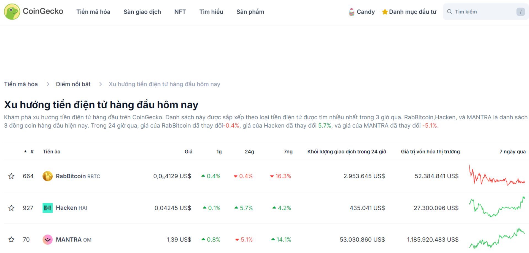Click the CoinGecko gecko logo

12,12
